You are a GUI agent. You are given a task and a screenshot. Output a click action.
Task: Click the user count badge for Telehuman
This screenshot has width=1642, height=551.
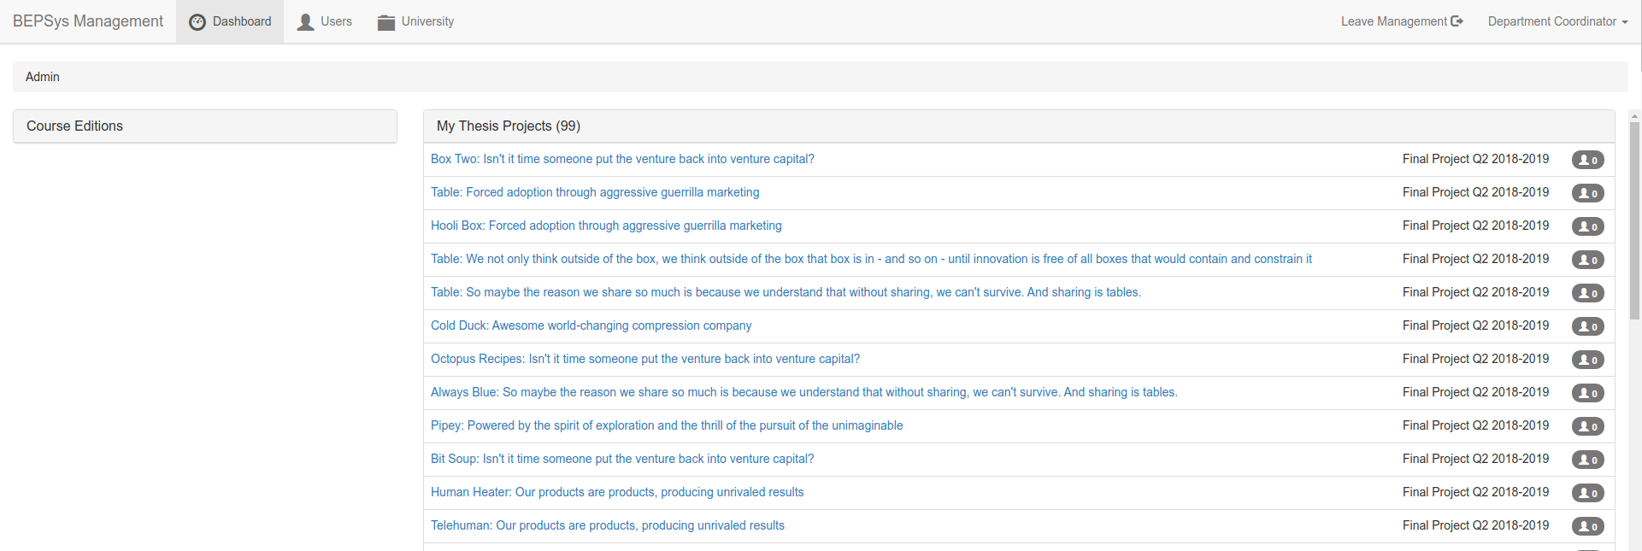click(1588, 526)
